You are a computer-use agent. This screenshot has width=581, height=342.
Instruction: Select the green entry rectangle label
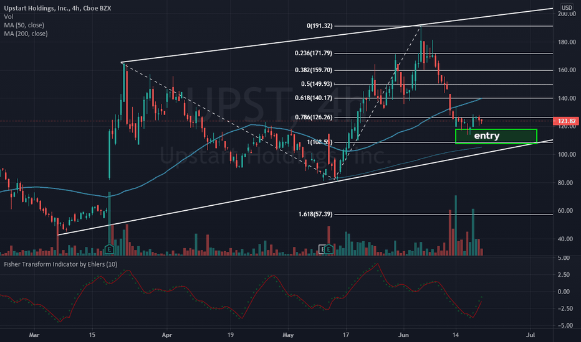[487, 136]
